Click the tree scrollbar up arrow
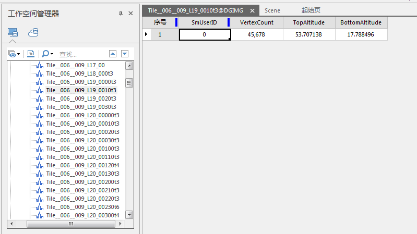Image resolution: width=417 pixels, height=234 pixels. point(129,66)
